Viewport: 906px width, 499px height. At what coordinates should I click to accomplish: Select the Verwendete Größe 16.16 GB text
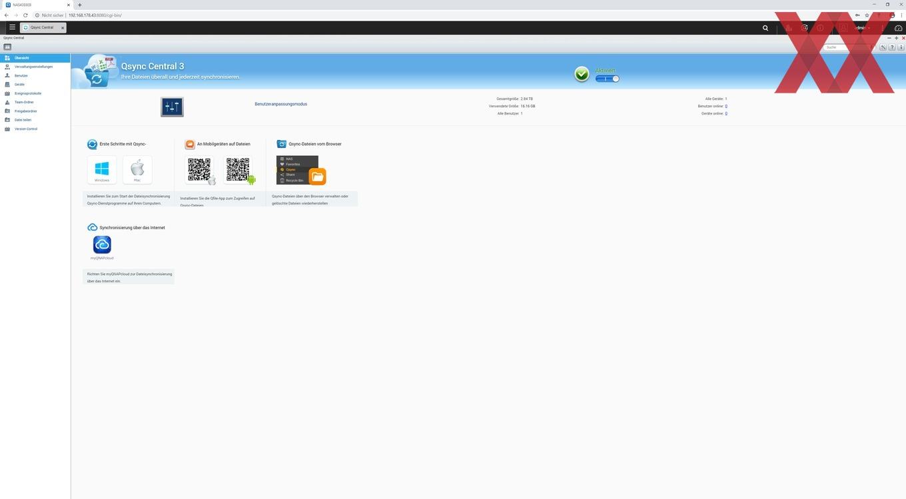tap(512, 106)
